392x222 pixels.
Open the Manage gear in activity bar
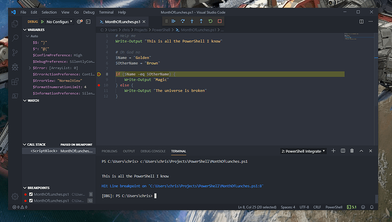coord(15,196)
